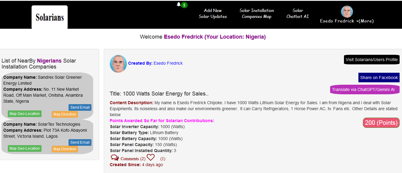Send Email to Sandrex Solar Greener Energy
The height and width of the screenshot is (173, 402).
point(80,107)
